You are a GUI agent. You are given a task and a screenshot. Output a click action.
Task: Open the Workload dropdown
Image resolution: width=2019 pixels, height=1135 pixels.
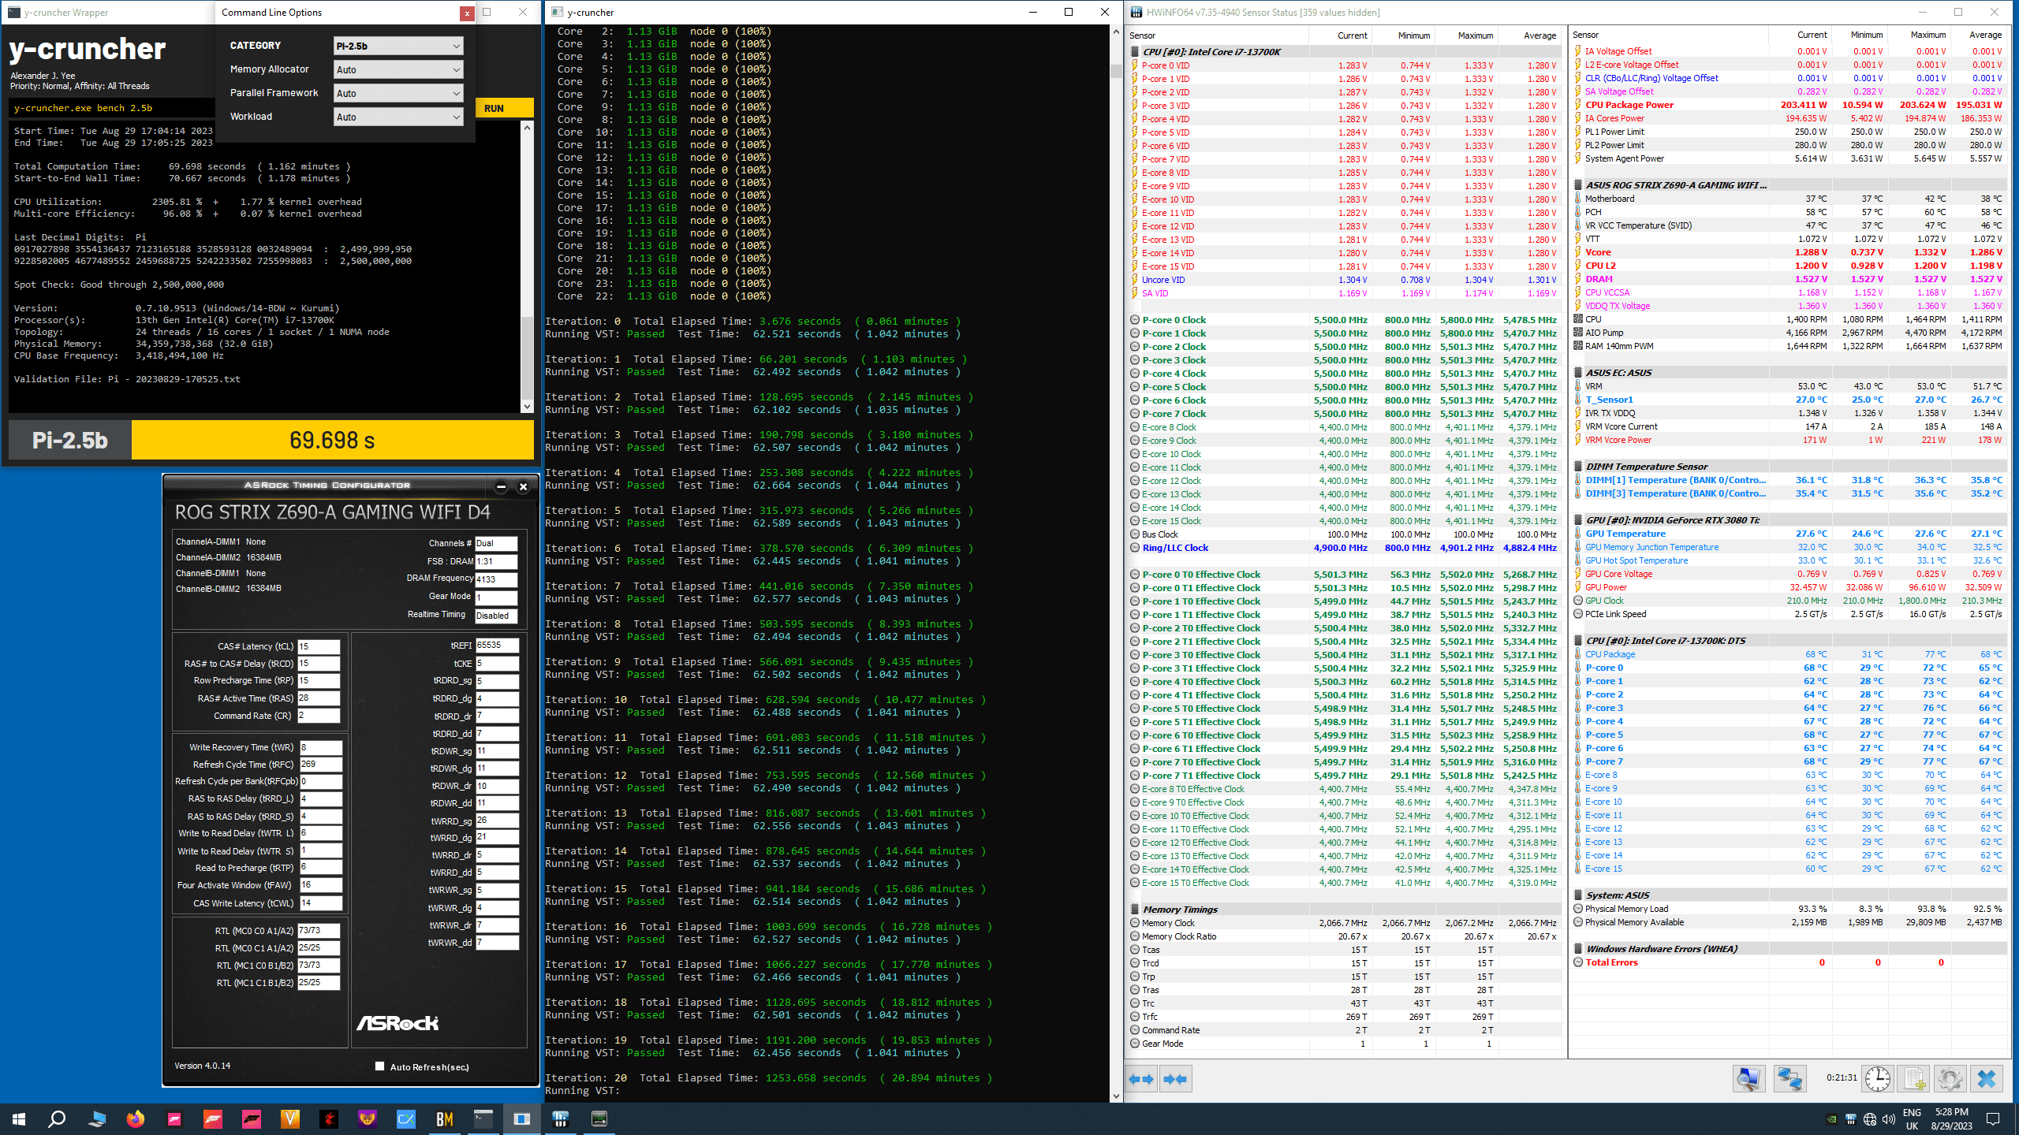[x=398, y=117]
